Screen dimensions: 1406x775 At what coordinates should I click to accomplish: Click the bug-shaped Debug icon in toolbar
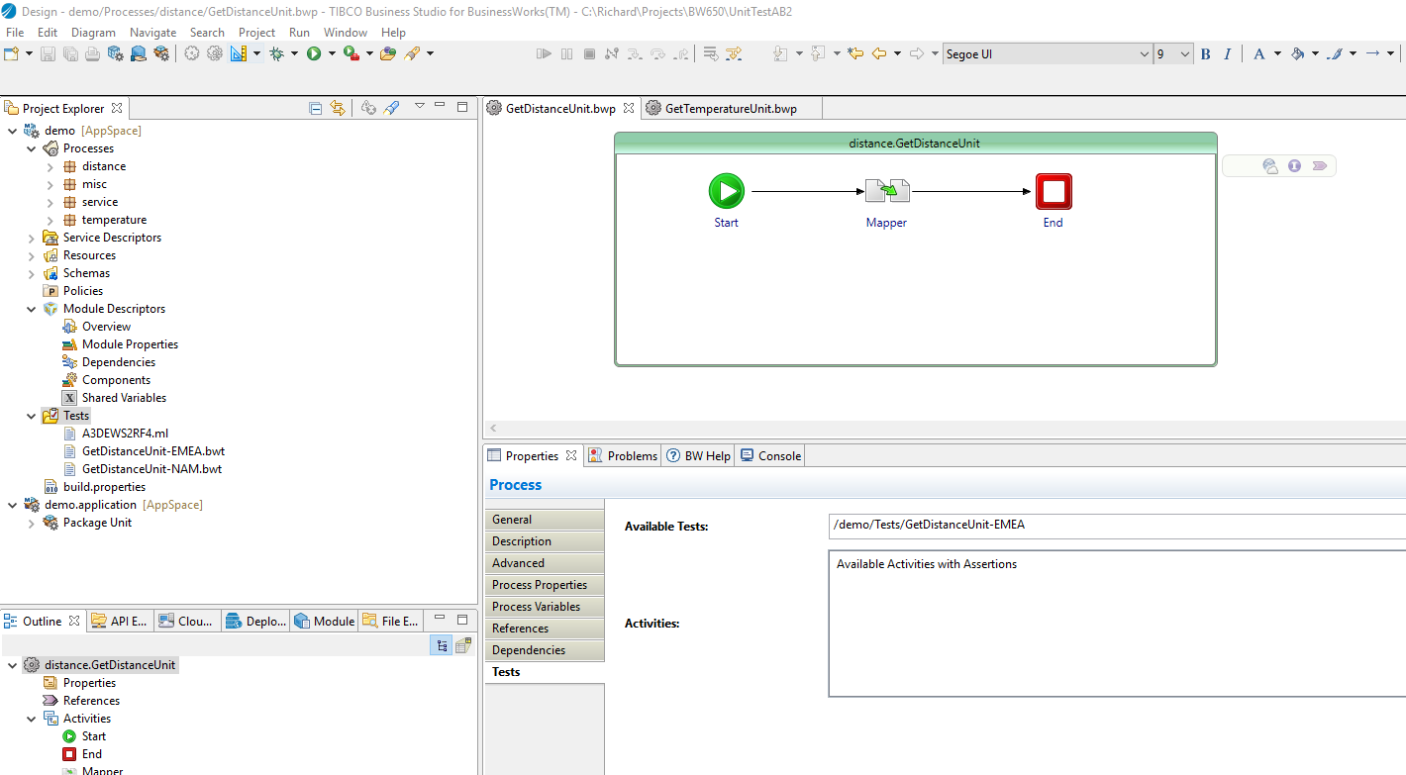pos(276,53)
